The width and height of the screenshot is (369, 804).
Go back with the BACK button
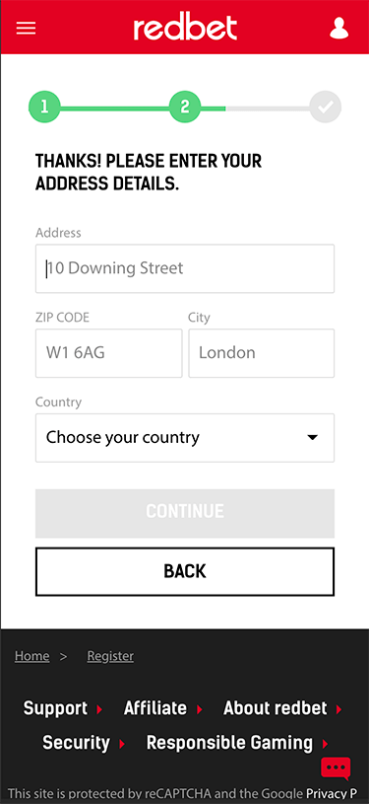pos(185,572)
